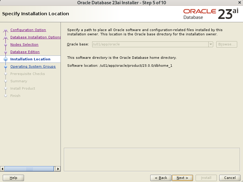Click the disabled Install button
243x182 pixels.
click(x=206, y=178)
